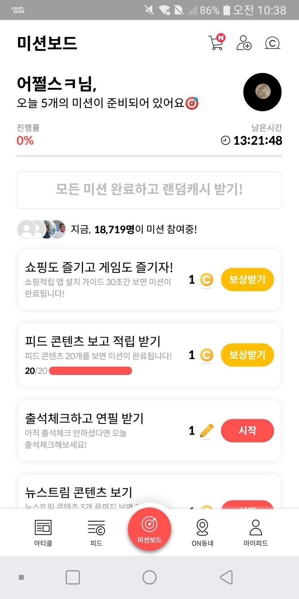Tap the central 미션보드 button

pyautogui.click(x=149, y=529)
